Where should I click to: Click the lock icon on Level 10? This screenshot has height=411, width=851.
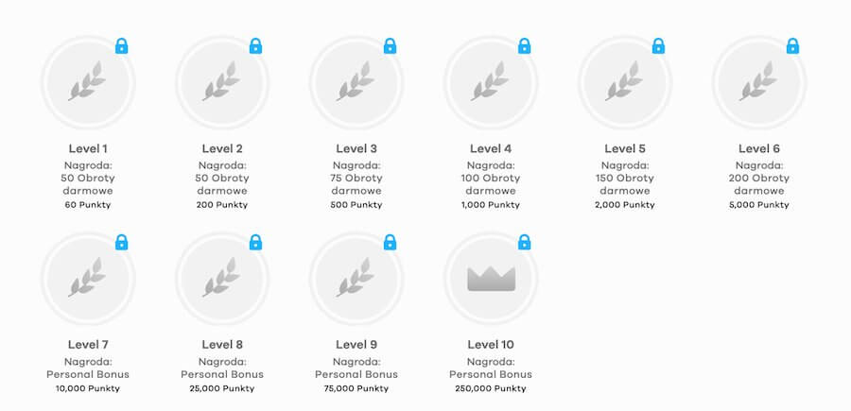coord(524,243)
